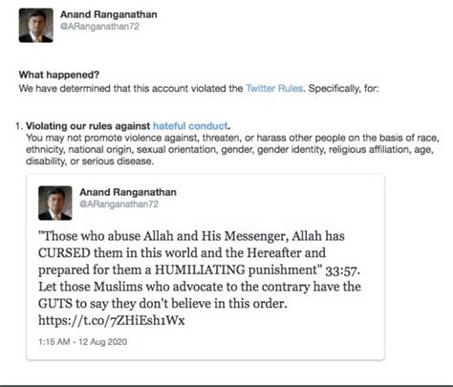Open the Twitter Rules link
This screenshot has height=387, width=453.
[274, 88]
